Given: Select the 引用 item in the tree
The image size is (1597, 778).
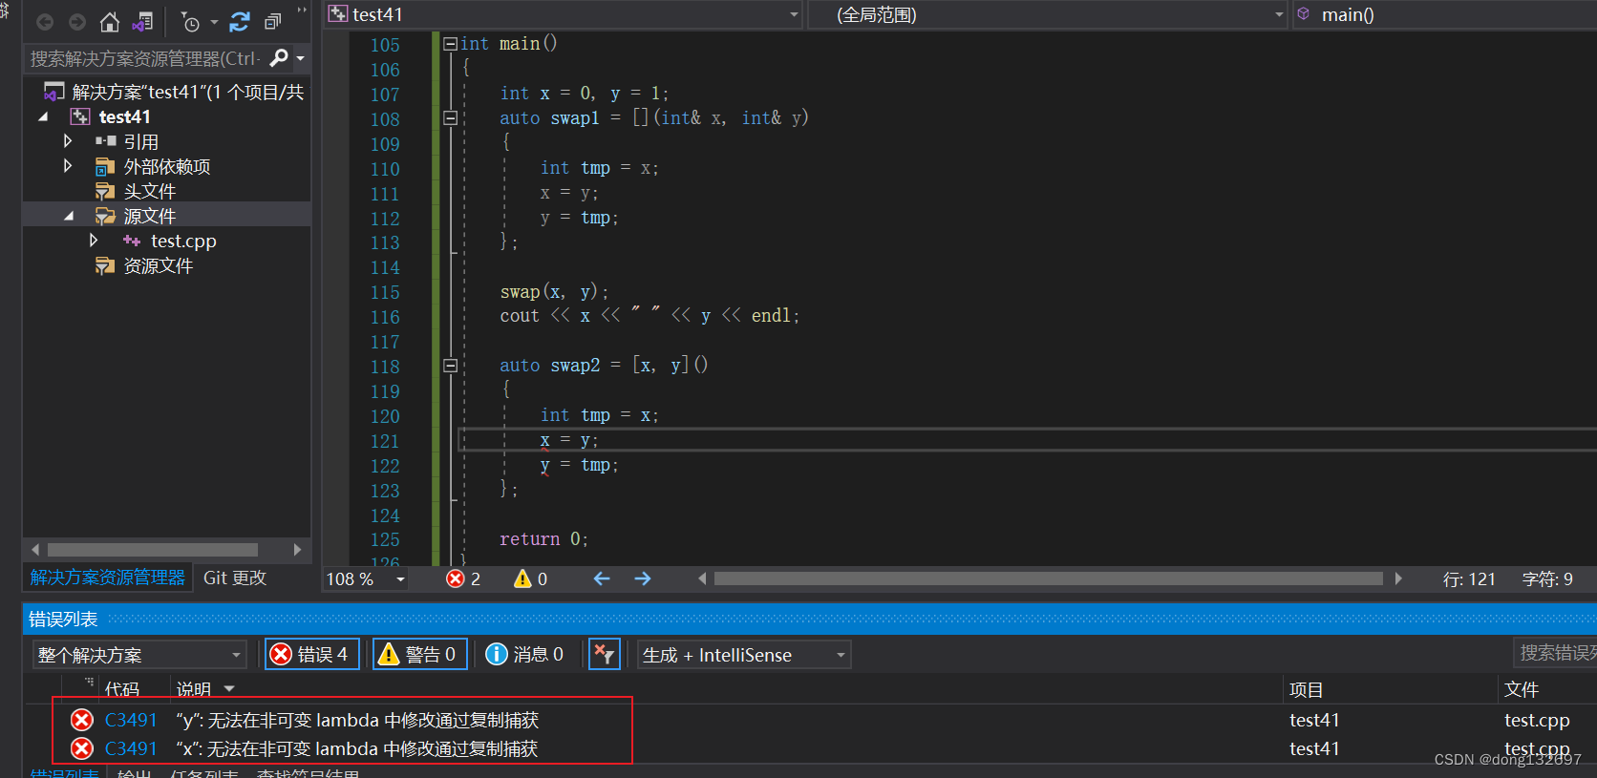Looking at the screenshot, I should [x=140, y=141].
